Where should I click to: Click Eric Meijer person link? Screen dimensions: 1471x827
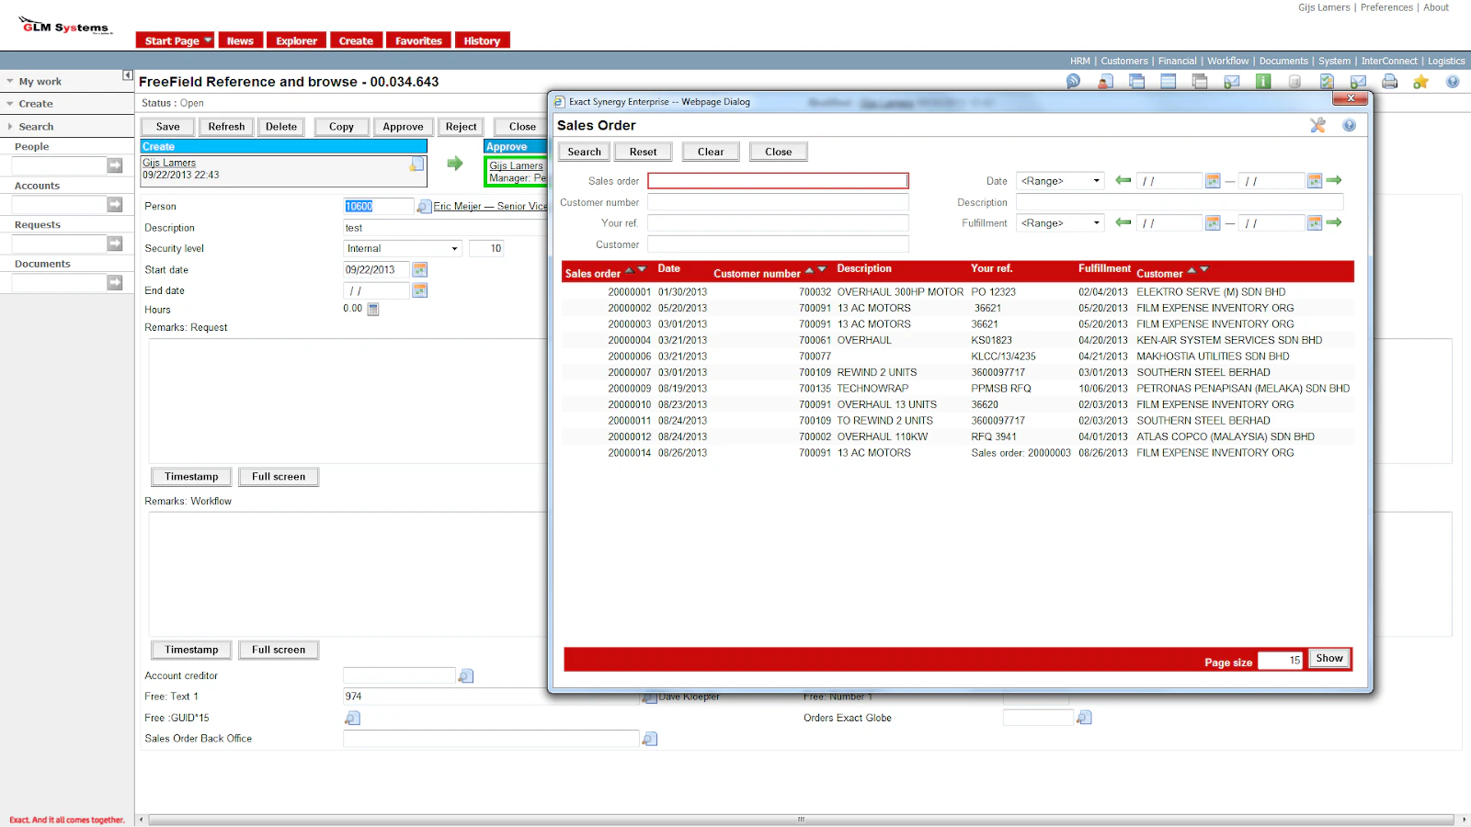click(x=490, y=207)
